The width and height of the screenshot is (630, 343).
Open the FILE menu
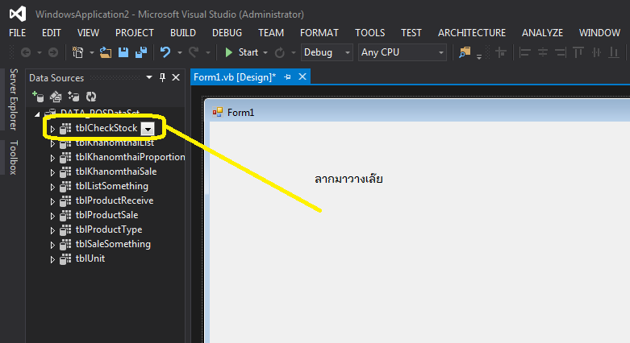click(17, 33)
